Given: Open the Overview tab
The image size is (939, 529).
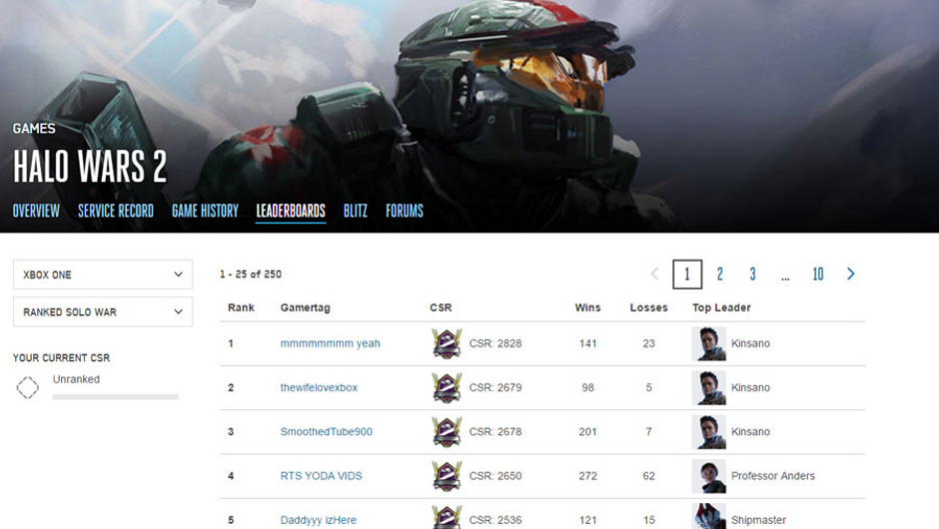Looking at the screenshot, I should click(x=36, y=211).
